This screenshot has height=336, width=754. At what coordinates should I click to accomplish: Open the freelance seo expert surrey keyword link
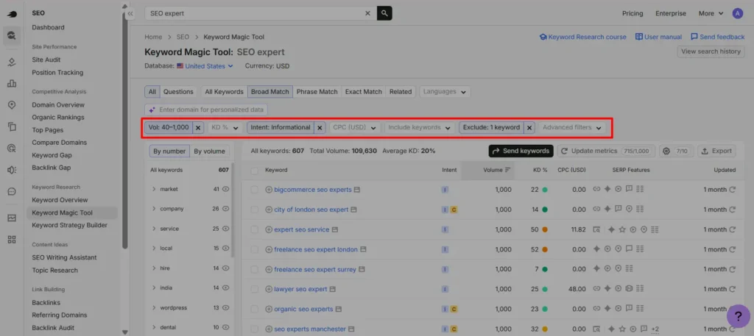click(315, 270)
